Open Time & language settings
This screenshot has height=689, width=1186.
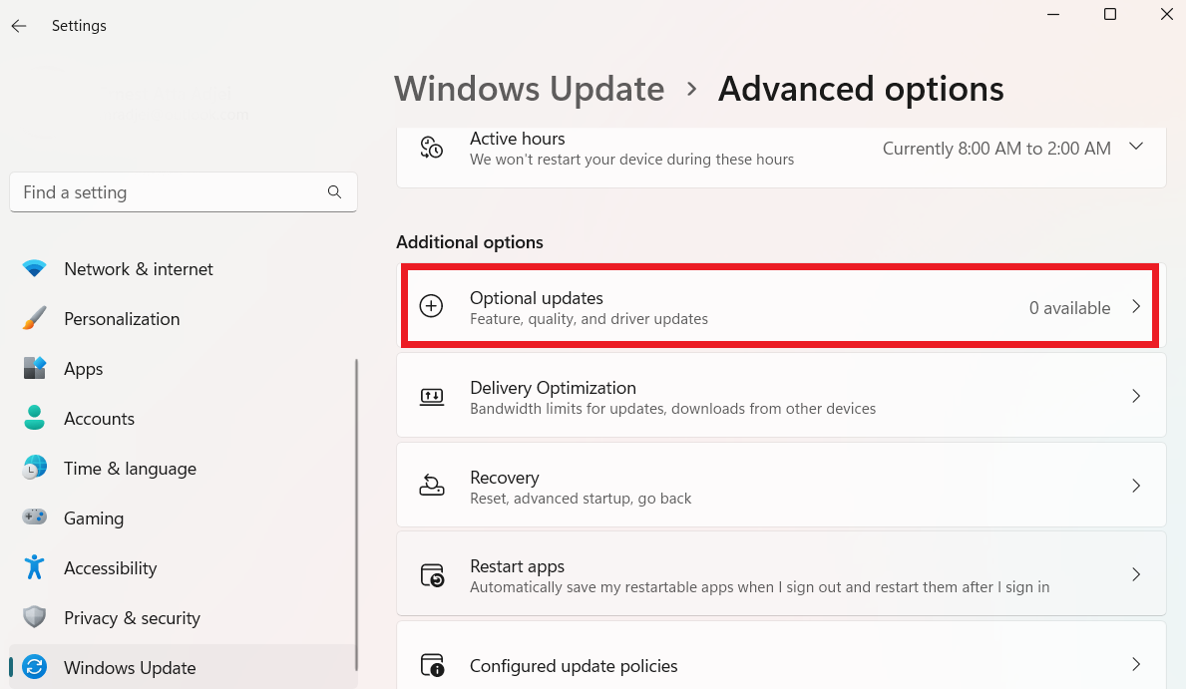click(130, 469)
